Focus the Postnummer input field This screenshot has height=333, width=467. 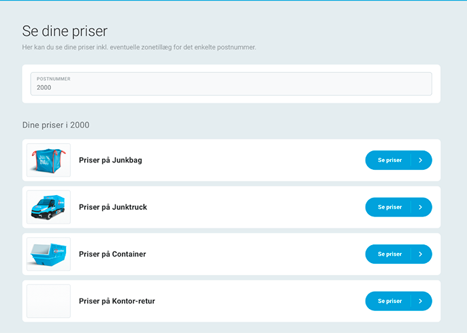click(x=231, y=87)
